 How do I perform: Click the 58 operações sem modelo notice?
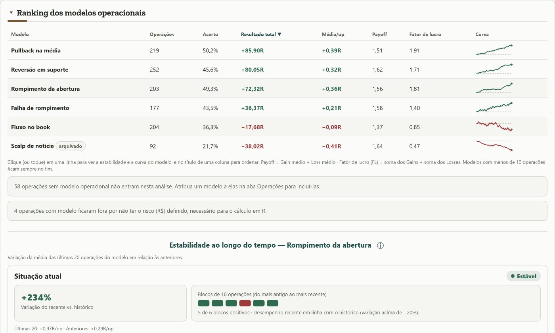pos(277,186)
